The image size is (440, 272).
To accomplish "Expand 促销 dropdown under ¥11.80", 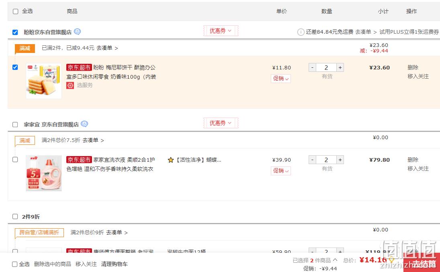I will point(280,79).
